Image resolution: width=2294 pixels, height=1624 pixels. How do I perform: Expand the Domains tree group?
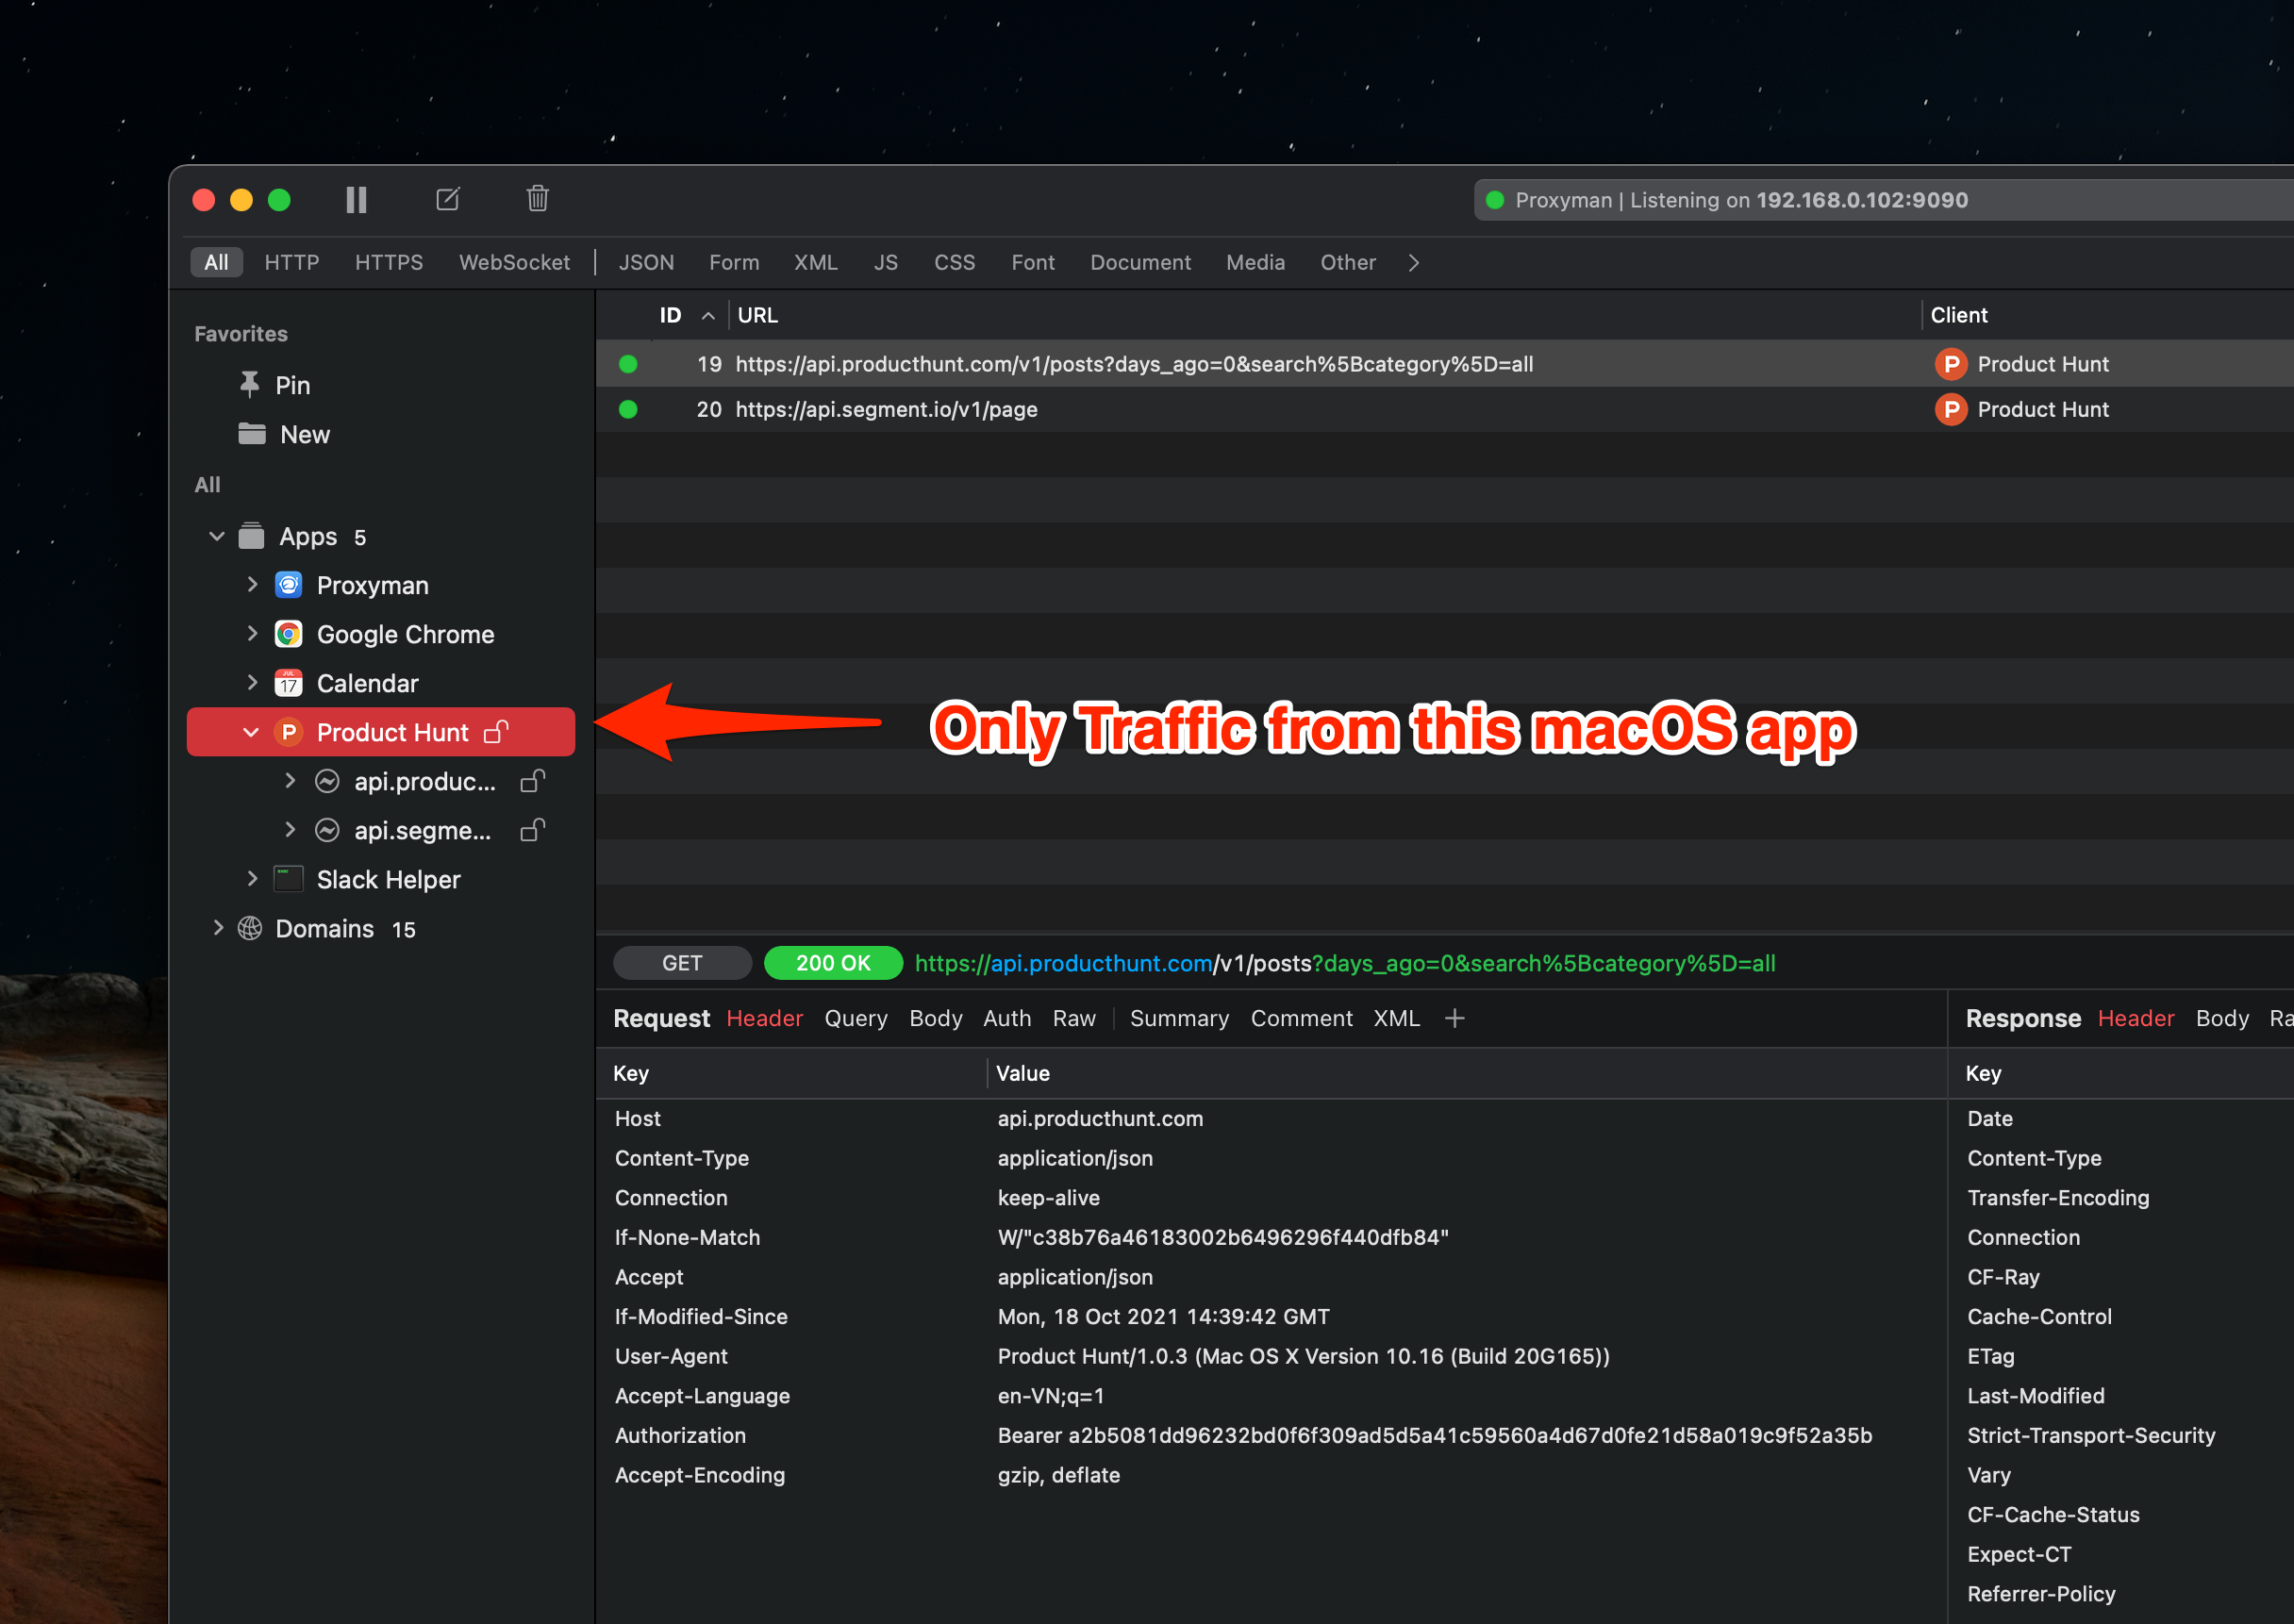tap(218, 928)
